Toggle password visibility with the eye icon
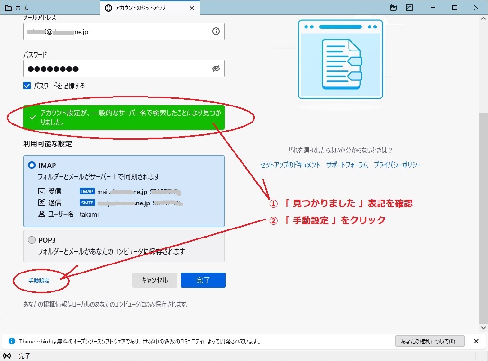Image resolution: width=488 pixels, height=361 pixels. 216,69
